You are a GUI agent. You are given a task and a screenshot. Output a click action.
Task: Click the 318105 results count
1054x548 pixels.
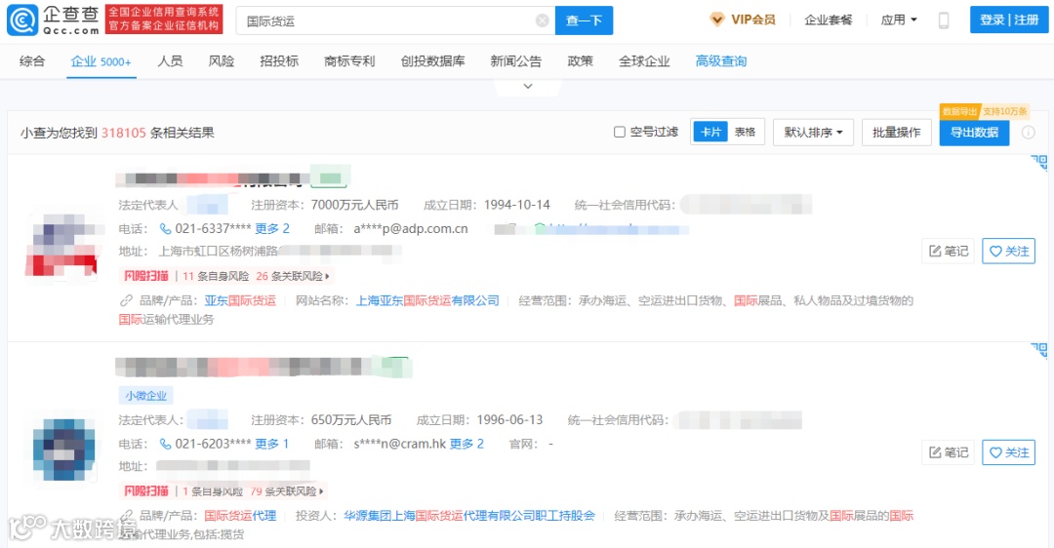pos(124,133)
